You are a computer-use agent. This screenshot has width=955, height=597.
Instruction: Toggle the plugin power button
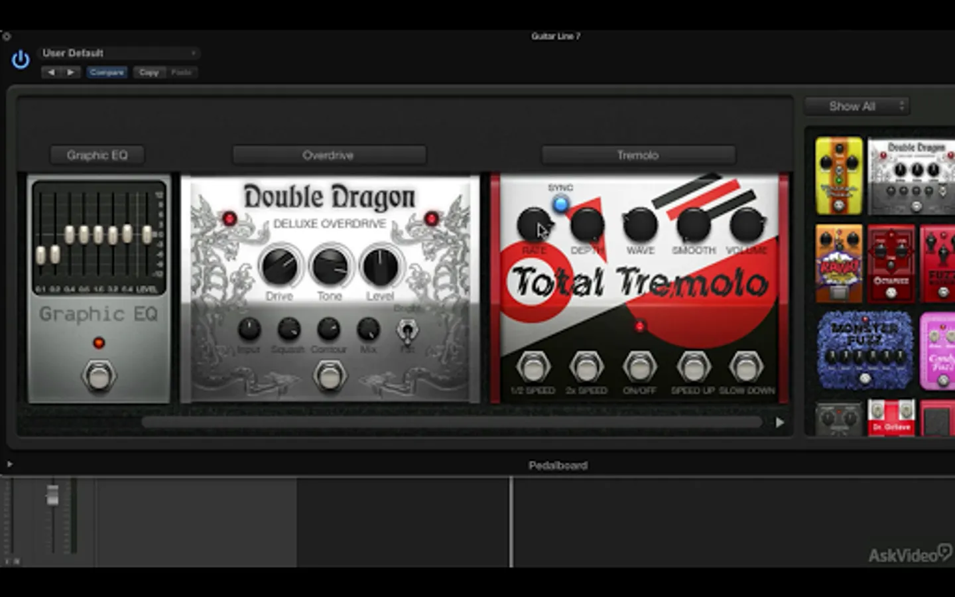coord(21,60)
